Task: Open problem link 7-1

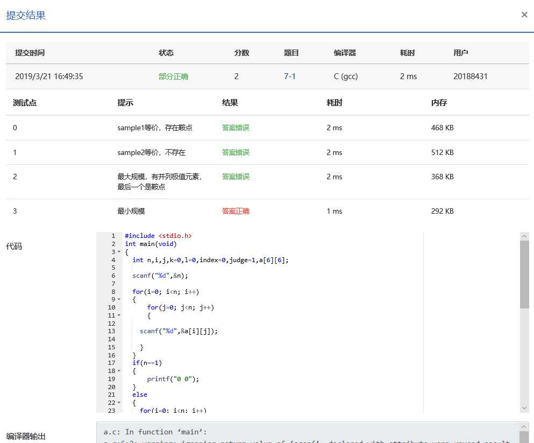Action: point(289,76)
